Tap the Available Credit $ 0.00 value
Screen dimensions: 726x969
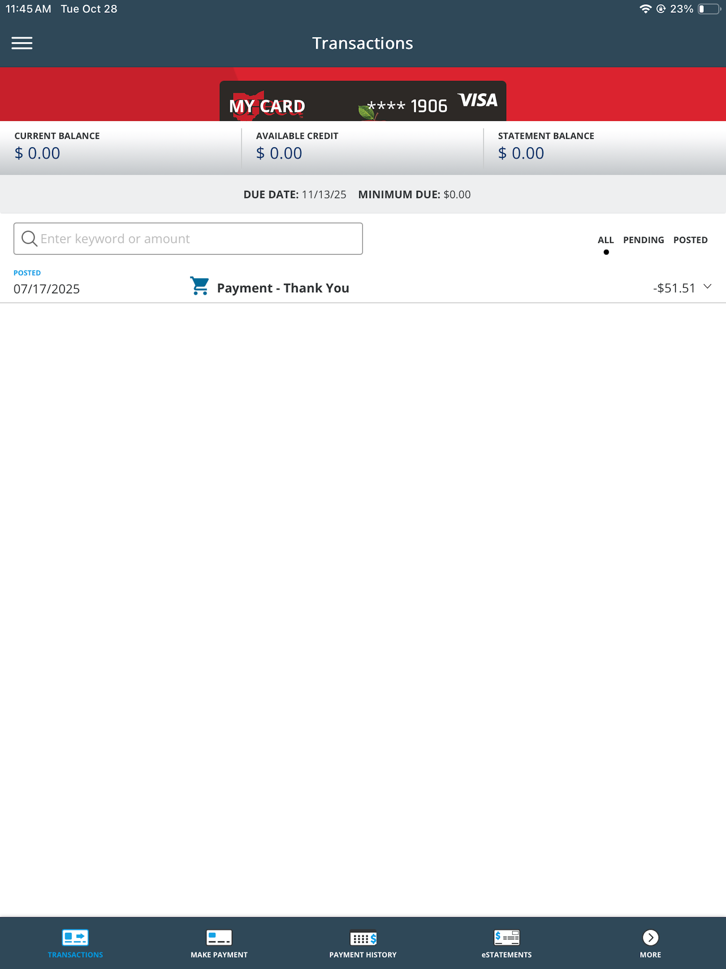(279, 153)
